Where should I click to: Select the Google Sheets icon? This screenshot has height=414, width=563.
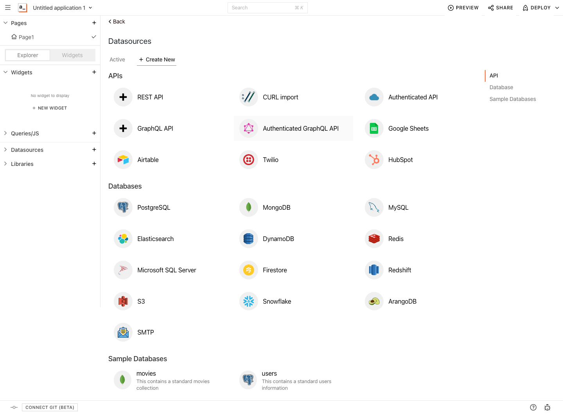[374, 128]
